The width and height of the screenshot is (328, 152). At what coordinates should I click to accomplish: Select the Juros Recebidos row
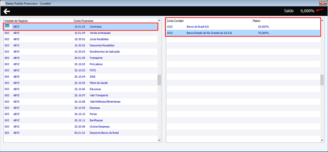tap(80, 39)
